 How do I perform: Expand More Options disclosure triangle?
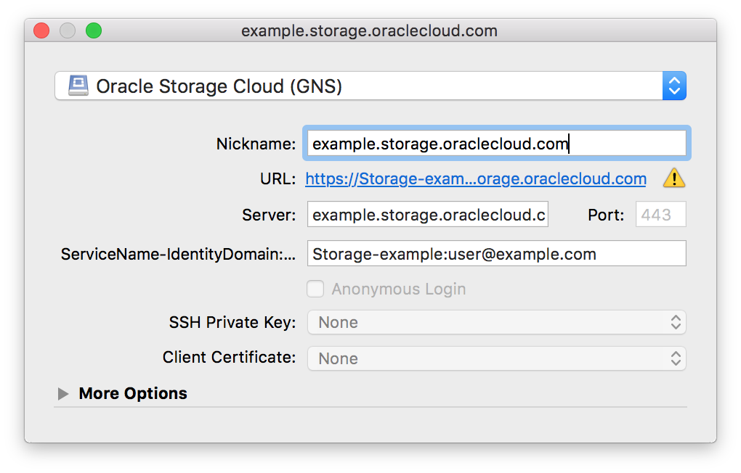(63, 393)
